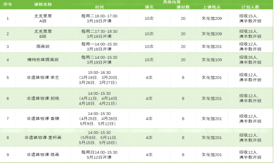Click the 上课地点 column header
Viewport: 274px width, 163px height.
(x=211, y=7)
